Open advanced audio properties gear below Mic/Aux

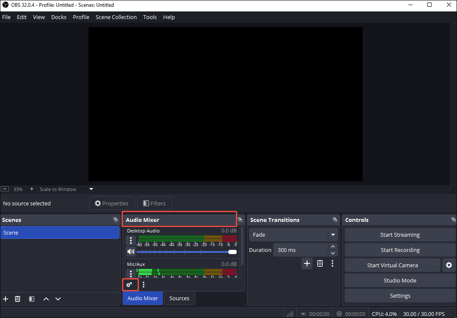[x=130, y=285]
